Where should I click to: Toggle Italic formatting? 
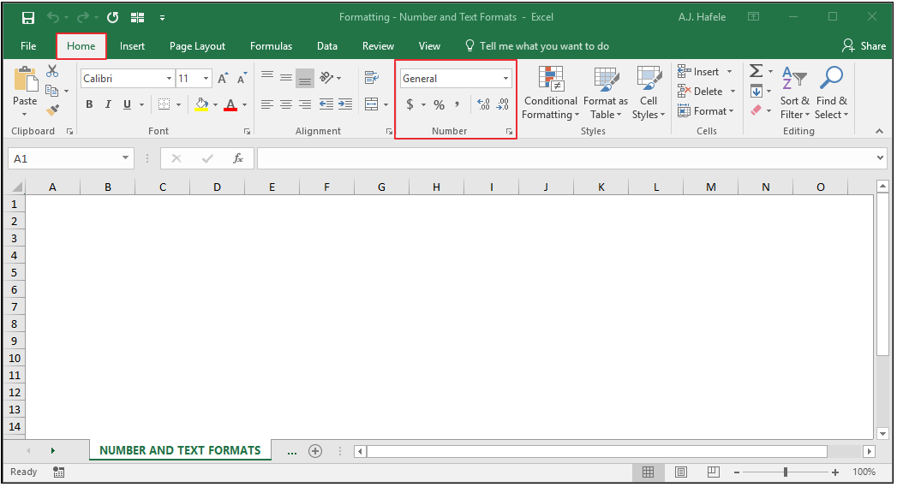point(108,104)
